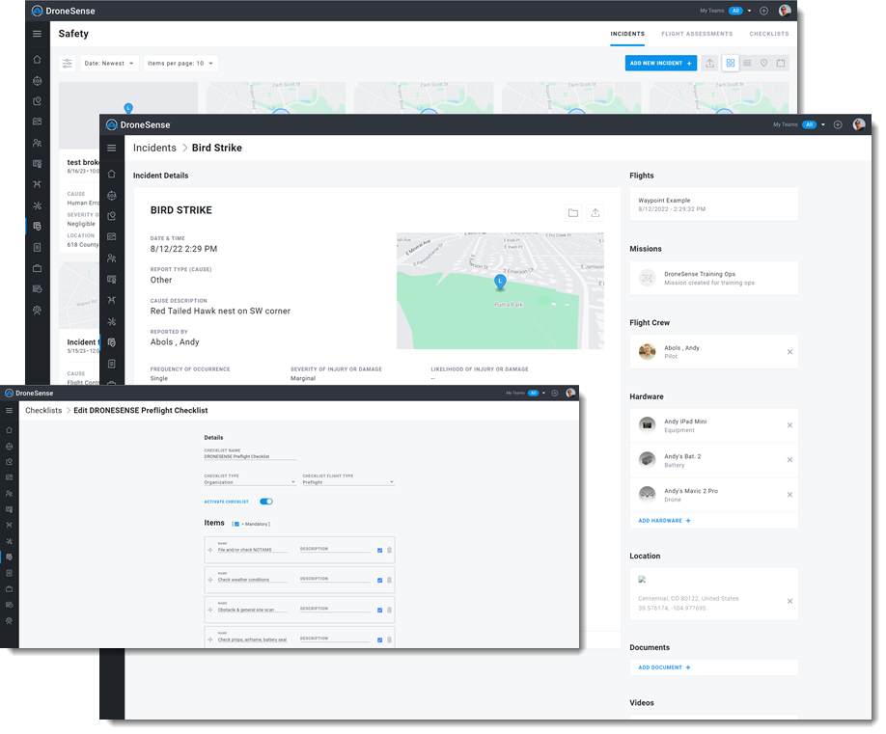Click the Add Hardware link

click(x=664, y=521)
